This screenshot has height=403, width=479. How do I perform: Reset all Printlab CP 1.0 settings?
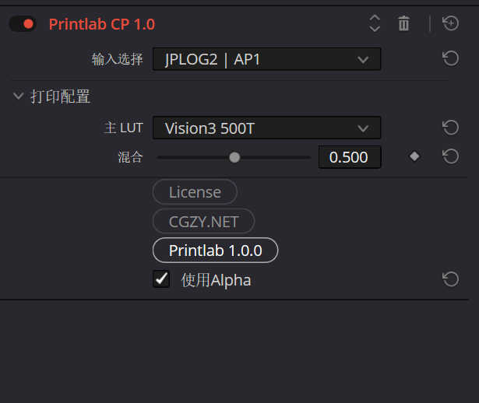pos(451,24)
